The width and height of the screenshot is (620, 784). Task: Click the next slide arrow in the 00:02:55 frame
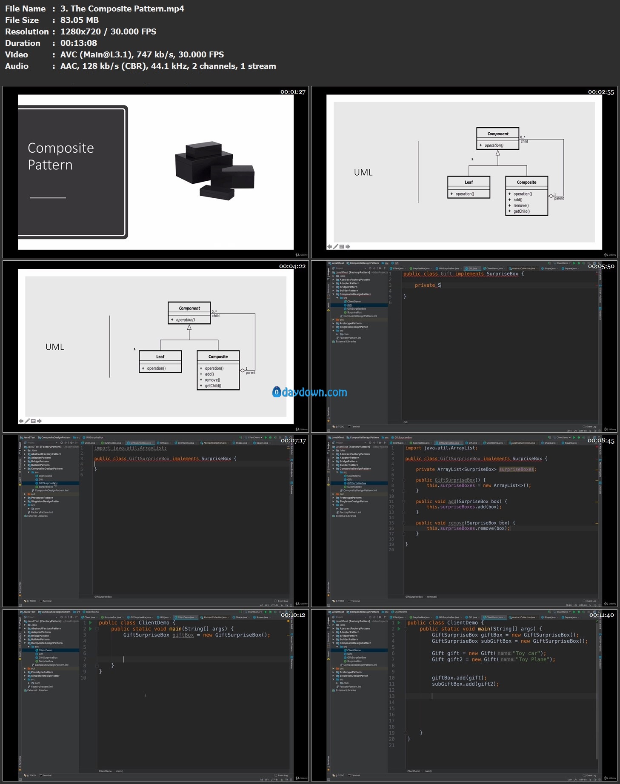pyautogui.click(x=348, y=247)
